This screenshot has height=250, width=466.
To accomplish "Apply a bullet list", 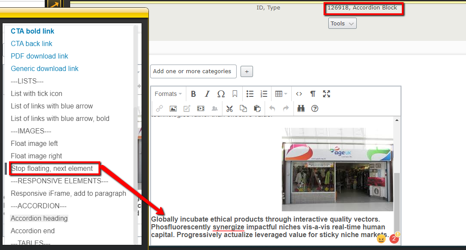I will [250, 94].
